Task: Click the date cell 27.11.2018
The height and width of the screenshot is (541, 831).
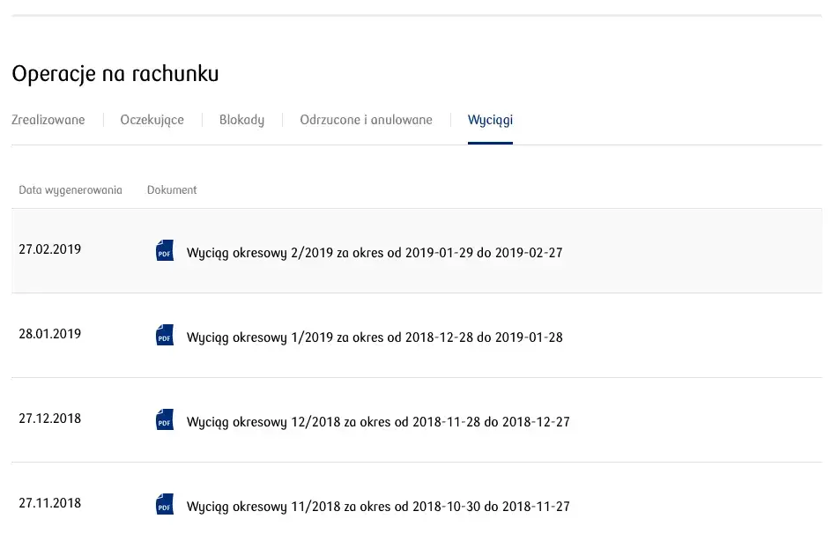Action: [x=49, y=503]
